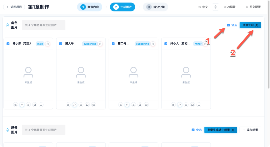Image resolution: width=270 pixels, height=147 pixels.
Task: Click the sparkle generate icon on 猪小弟 card
Action: 22,105
